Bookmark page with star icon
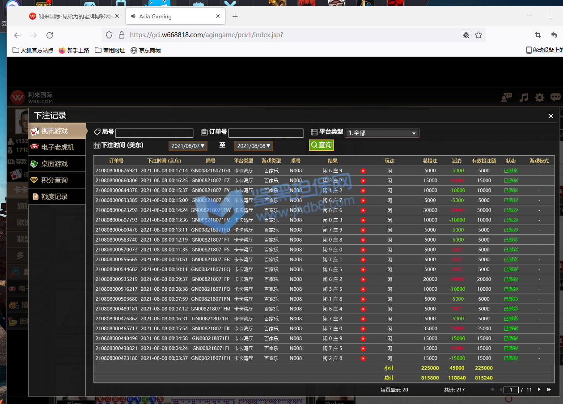The width and height of the screenshot is (563, 404). 478,35
